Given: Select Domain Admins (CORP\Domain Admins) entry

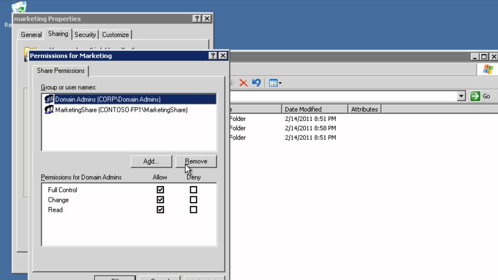Looking at the screenshot, I should click(x=129, y=99).
